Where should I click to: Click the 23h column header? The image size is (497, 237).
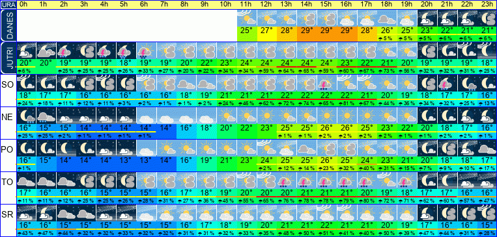point(487,5)
